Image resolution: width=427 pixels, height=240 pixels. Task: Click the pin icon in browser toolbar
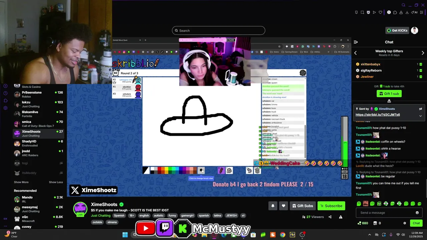(x=356, y=12)
